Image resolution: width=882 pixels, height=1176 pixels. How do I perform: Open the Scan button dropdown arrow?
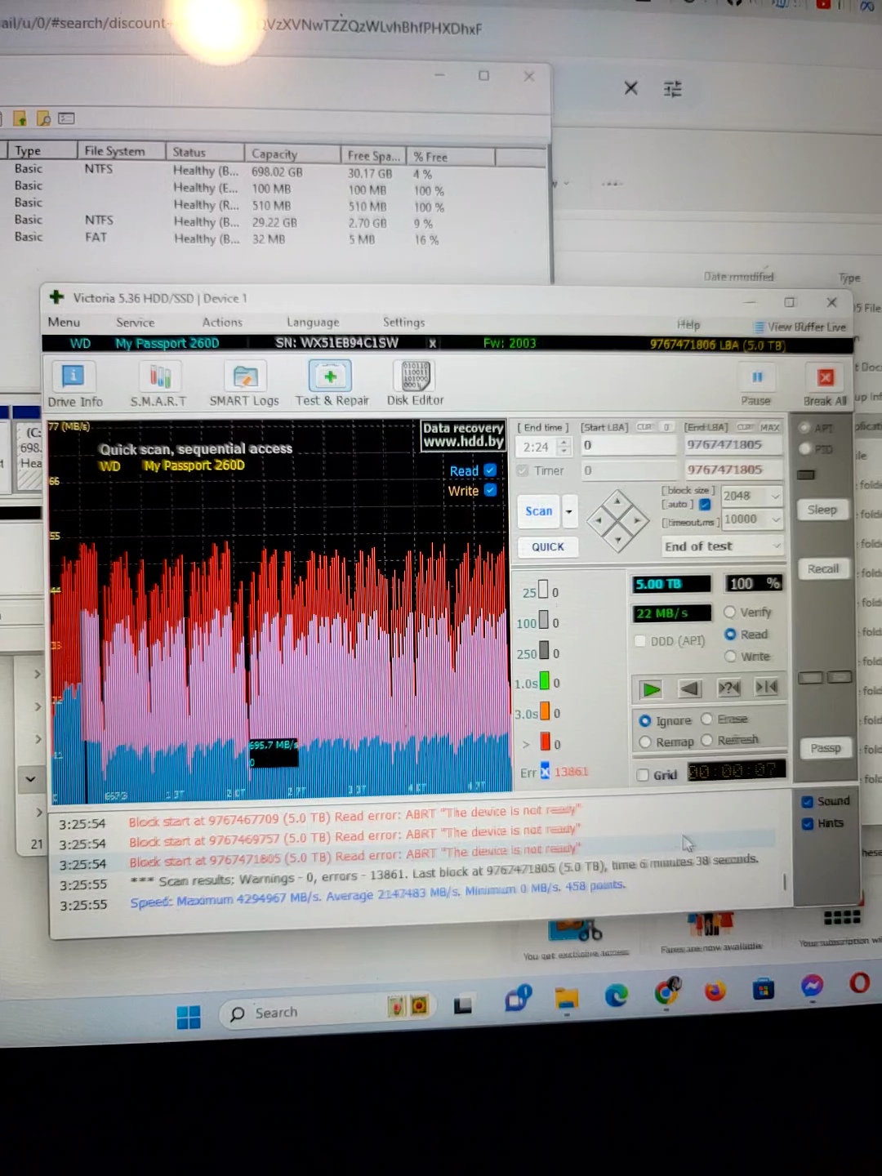[x=569, y=512]
